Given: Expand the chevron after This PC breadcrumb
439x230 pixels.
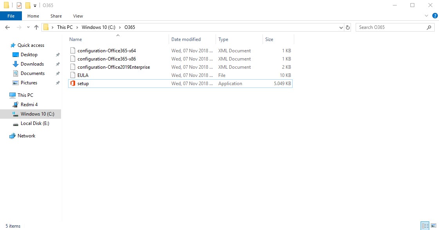Looking at the screenshot, I should (x=77, y=27).
